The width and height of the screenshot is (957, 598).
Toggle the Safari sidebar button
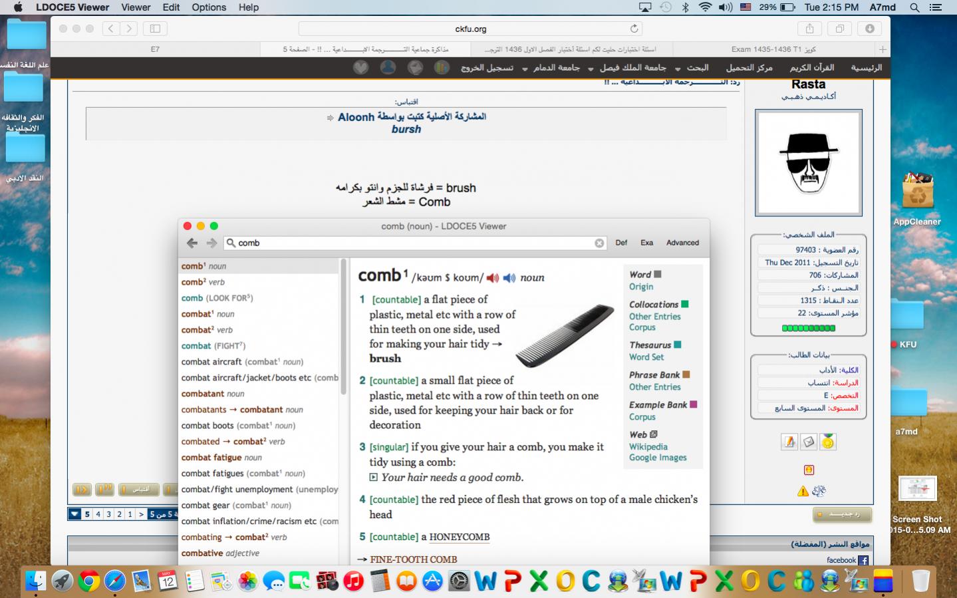155,29
